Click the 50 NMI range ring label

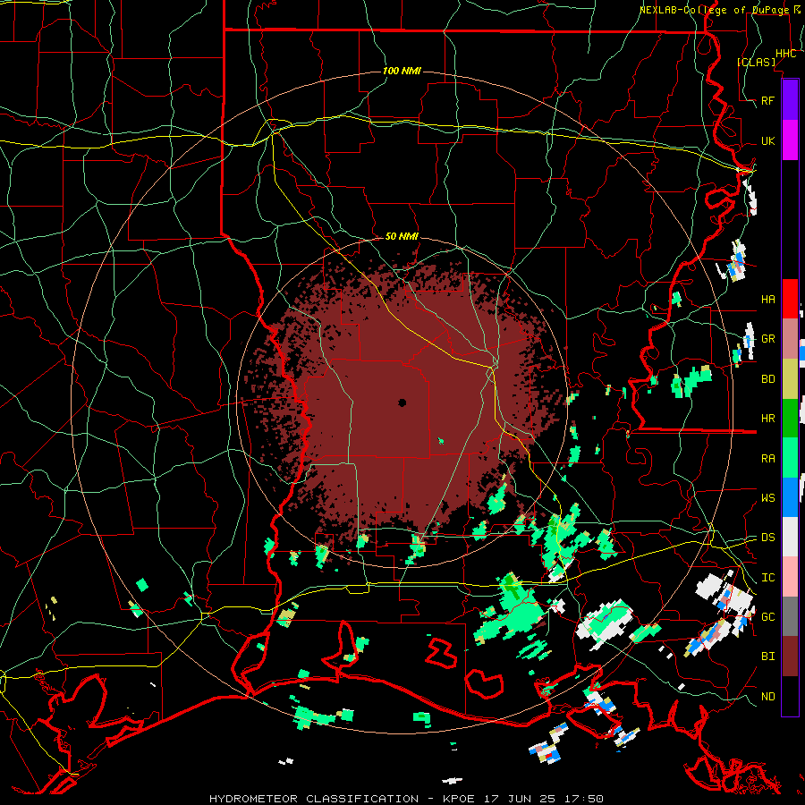tap(402, 236)
